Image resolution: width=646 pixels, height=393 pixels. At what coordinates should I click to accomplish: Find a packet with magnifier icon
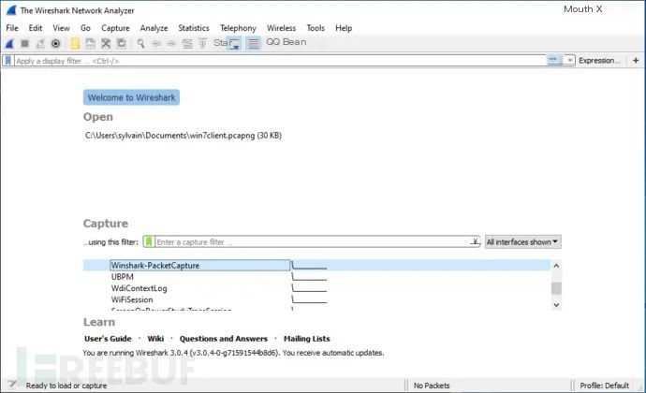point(140,43)
